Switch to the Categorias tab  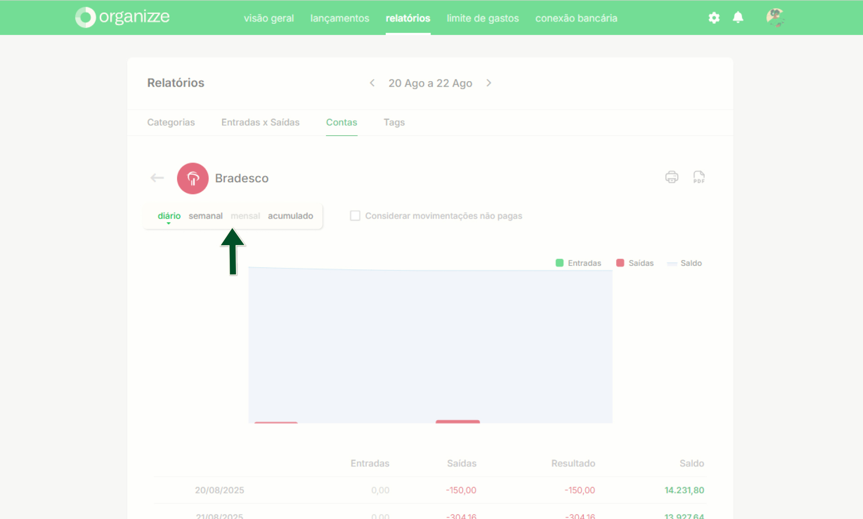coord(171,122)
